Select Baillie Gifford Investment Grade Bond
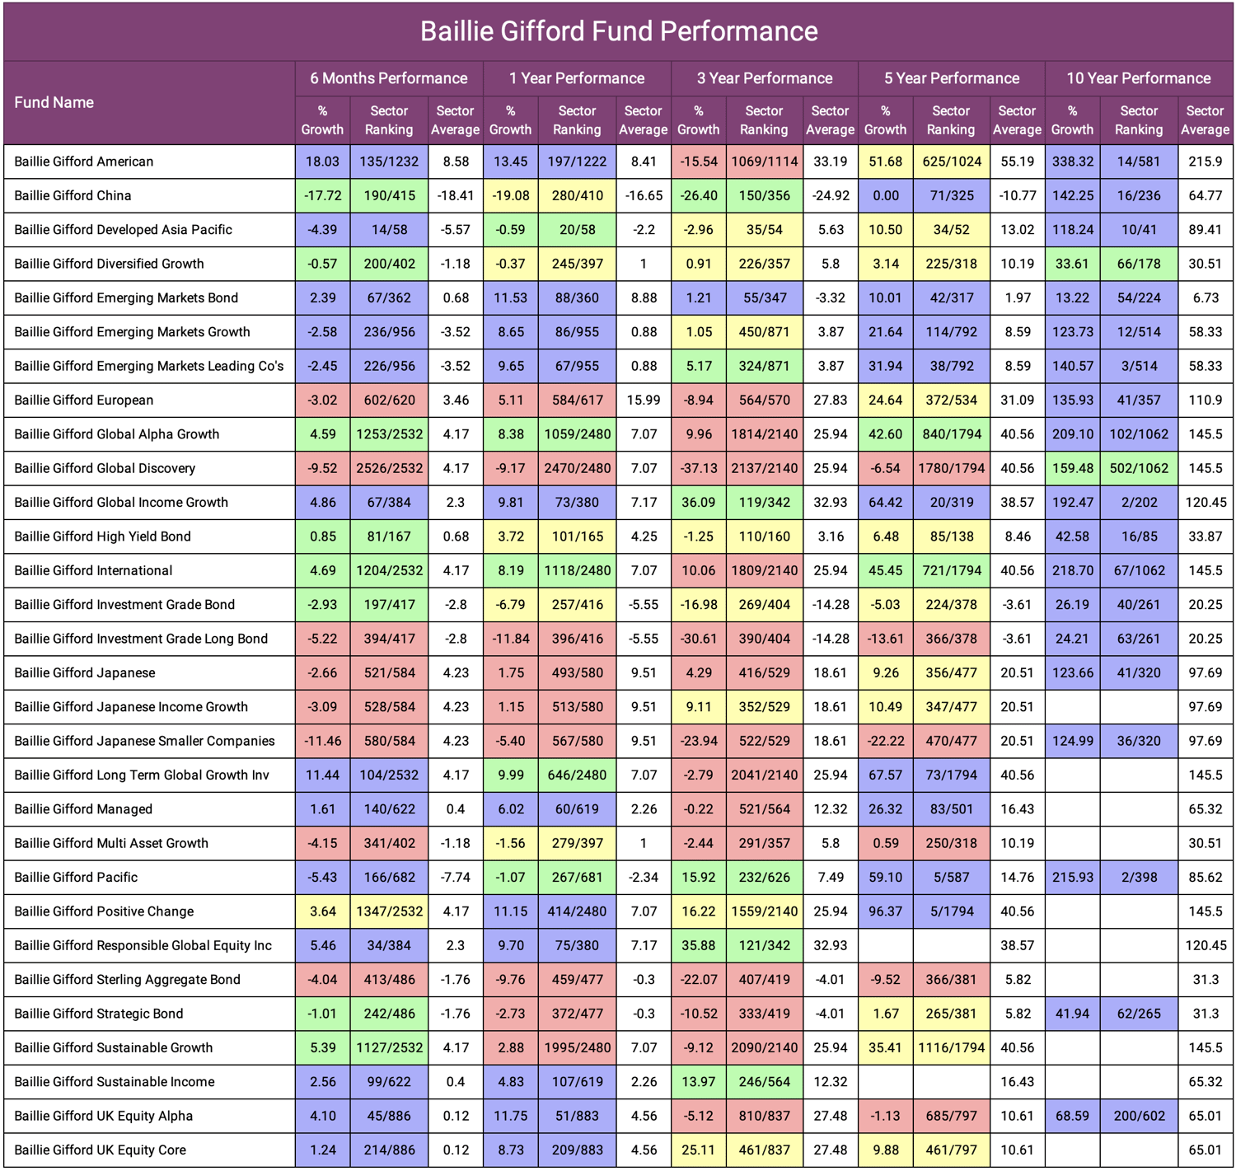The height and width of the screenshot is (1171, 1236). coord(124,605)
